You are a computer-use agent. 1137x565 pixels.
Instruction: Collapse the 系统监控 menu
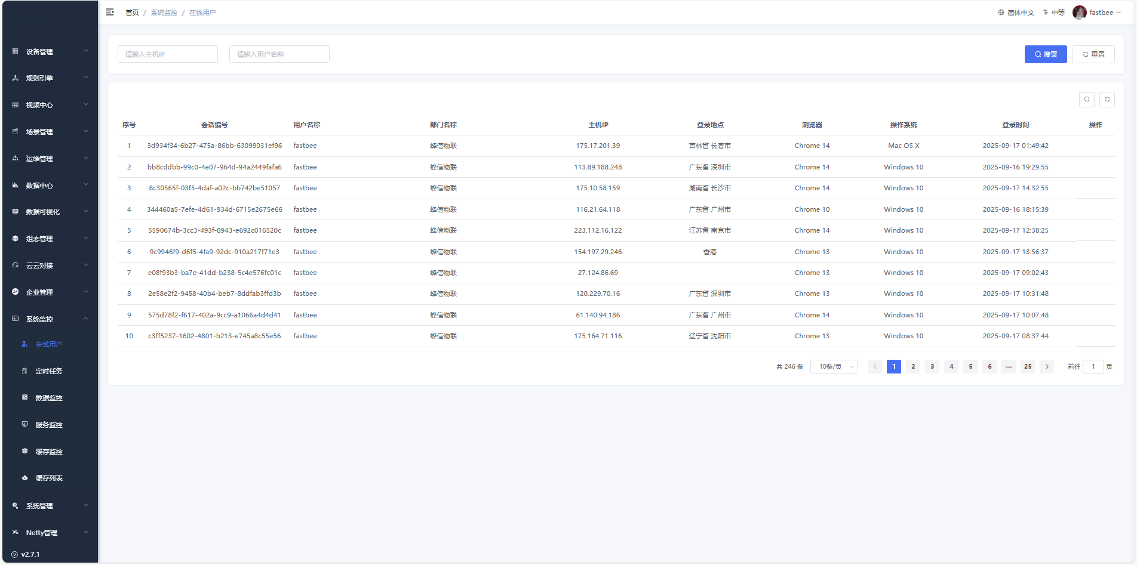coord(50,319)
